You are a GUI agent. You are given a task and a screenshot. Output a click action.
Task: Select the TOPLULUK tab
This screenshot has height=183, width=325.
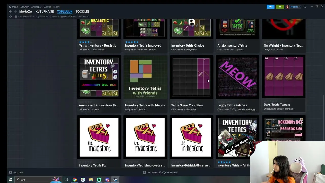click(65, 12)
